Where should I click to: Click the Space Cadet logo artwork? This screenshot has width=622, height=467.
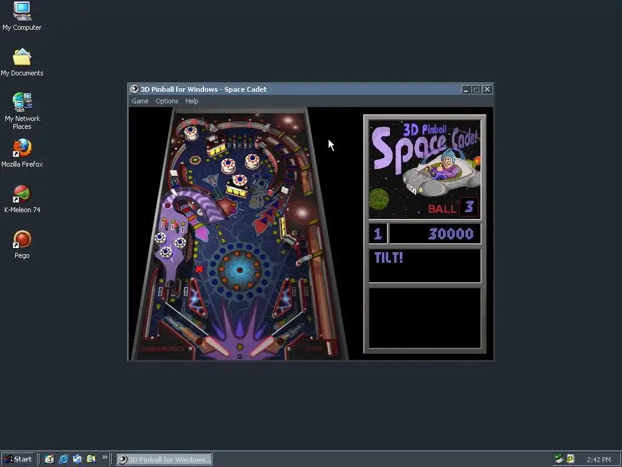425,170
